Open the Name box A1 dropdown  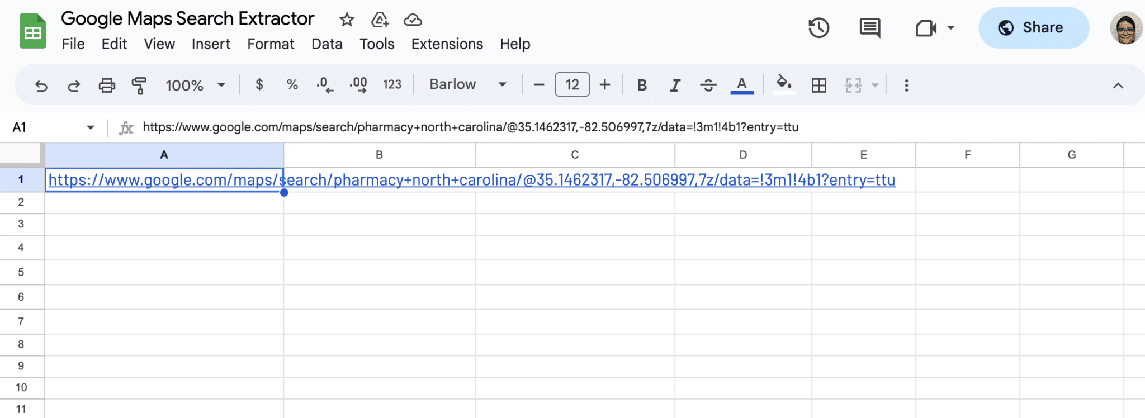pos(91,127)
